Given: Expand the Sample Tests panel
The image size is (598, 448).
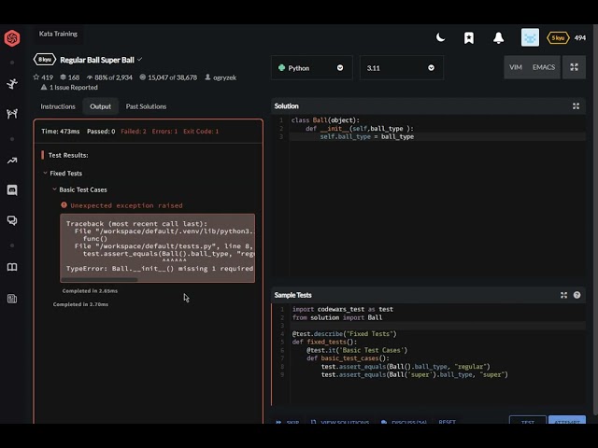Looking at the screenshot, I should click(x=563, y=295).
